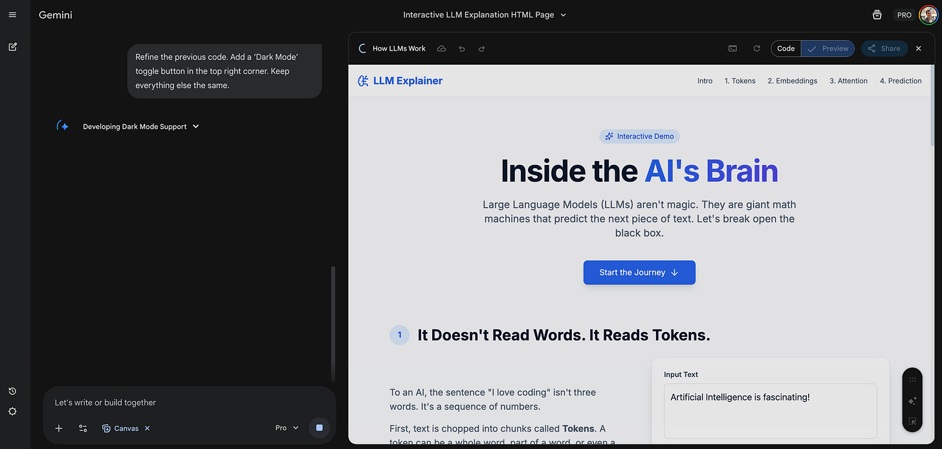Open the 3. Attention section link
The height and width of the screenshot is (449, 942).
point(848,80)
